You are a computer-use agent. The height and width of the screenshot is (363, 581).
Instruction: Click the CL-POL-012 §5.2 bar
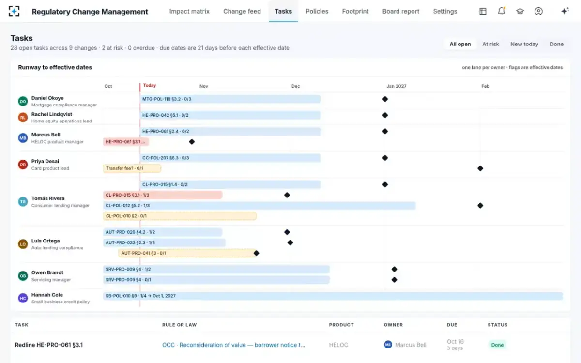click(x=259, y=206)
